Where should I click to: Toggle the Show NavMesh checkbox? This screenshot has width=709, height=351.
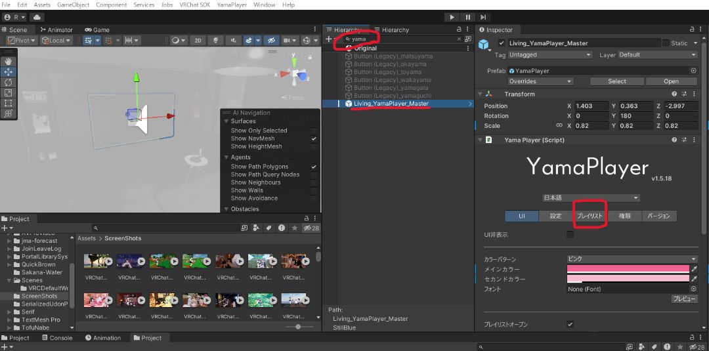point(314,138)
